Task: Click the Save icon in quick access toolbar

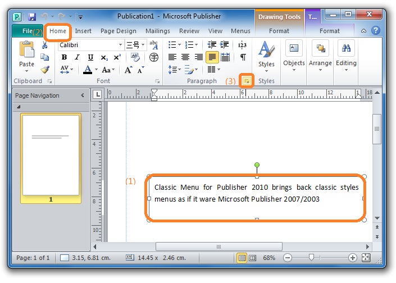Action: (32, 17)
